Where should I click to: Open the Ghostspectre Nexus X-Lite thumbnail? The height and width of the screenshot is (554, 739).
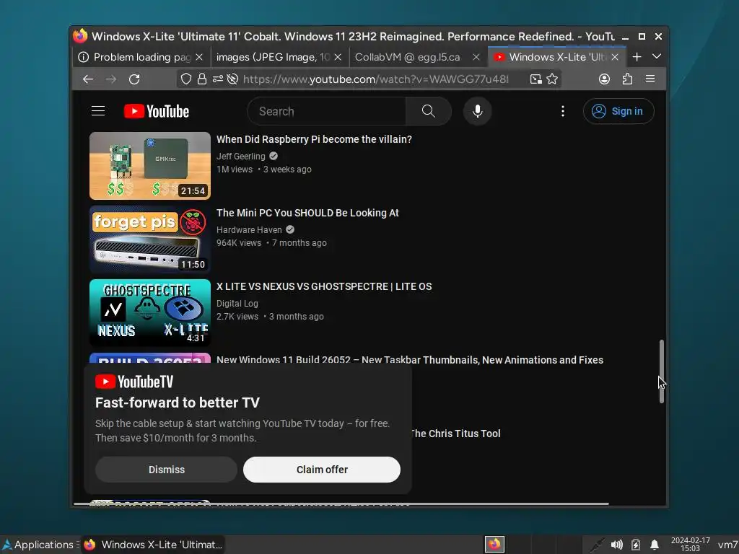tap(150, 313)
